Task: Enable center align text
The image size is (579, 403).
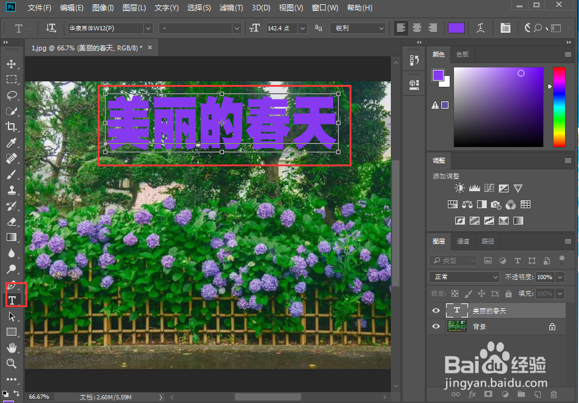Action: [417, 28]
